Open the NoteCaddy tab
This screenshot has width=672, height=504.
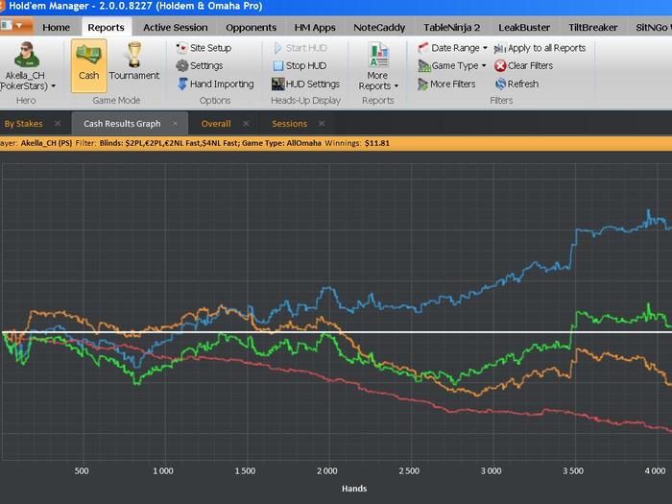click(x=379, y=28)
